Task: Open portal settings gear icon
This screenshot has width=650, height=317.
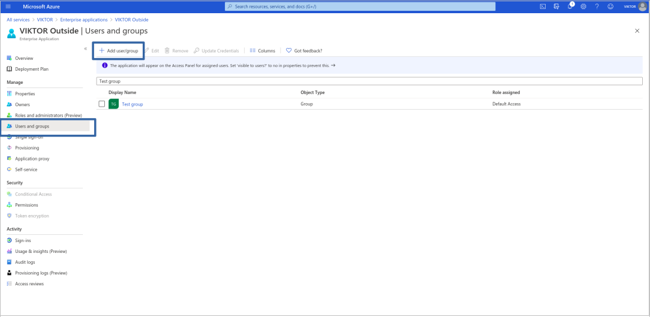Action: (x=583, y=7)
